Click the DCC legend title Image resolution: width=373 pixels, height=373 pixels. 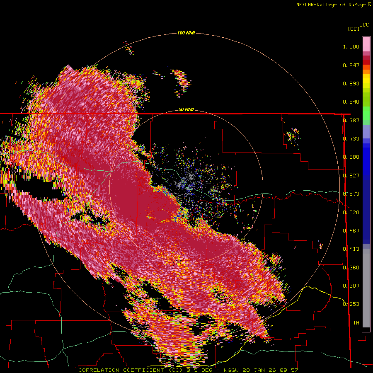[364, 25]
